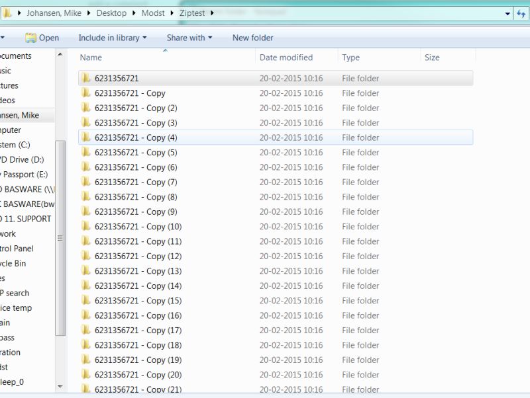
Task: Open the 'Share with' dropdown
Action: tap(189, 38)
